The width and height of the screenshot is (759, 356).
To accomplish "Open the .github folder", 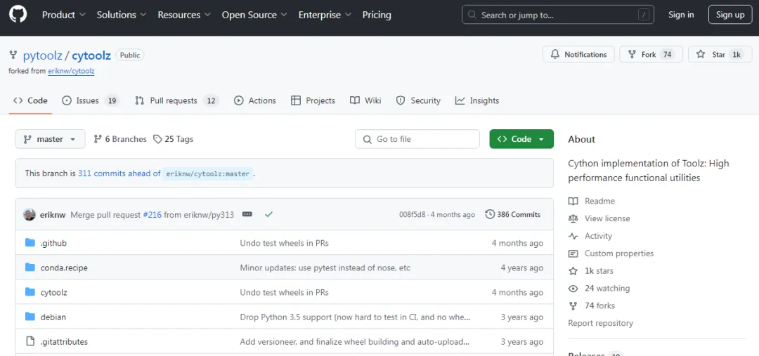I will pyautogui.click(x=53, y=243).
